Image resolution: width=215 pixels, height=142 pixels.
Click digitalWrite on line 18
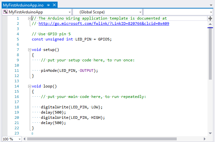55,107
